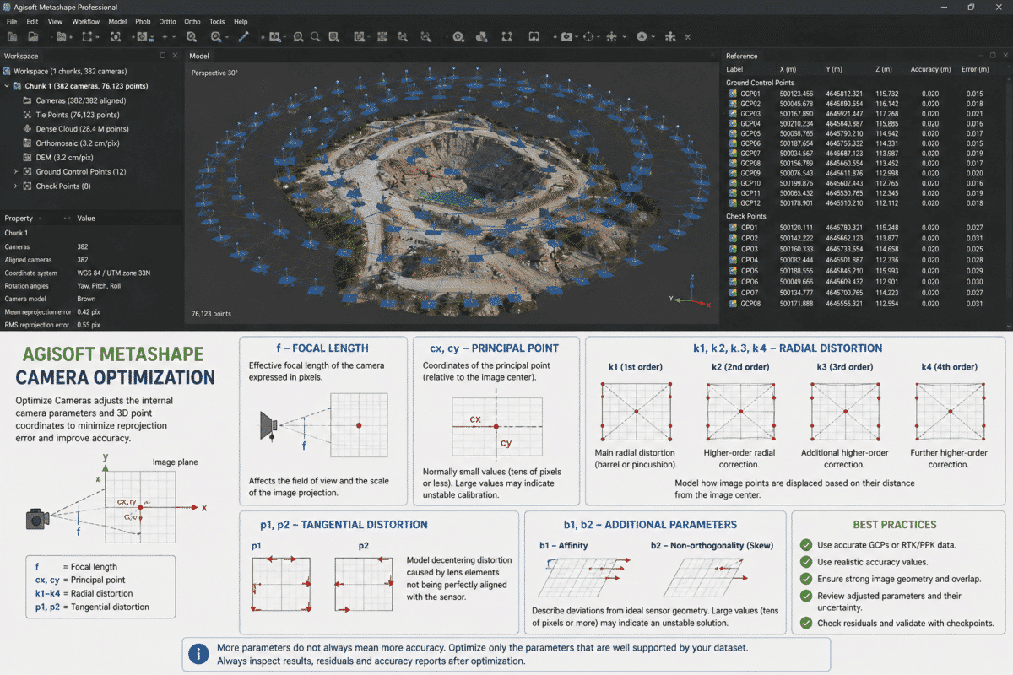Click the 'WGS 84 / UTM zone 33N' value
The height and width of the screenshot is (675, 1013).
pyautogui.click(x=114, y=273)
